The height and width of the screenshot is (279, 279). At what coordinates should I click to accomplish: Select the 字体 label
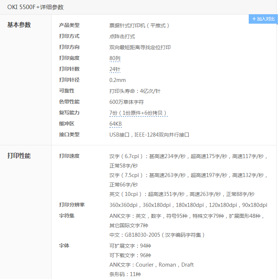(x=64, y=246)
